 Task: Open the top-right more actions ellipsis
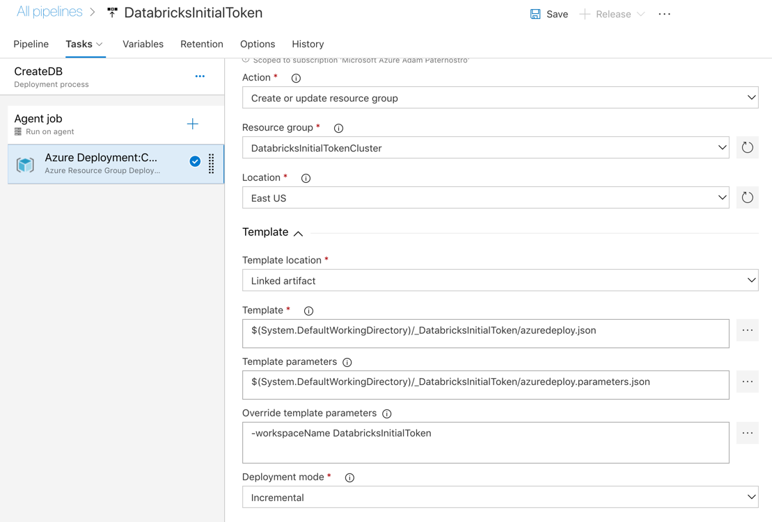click(664, 15)
